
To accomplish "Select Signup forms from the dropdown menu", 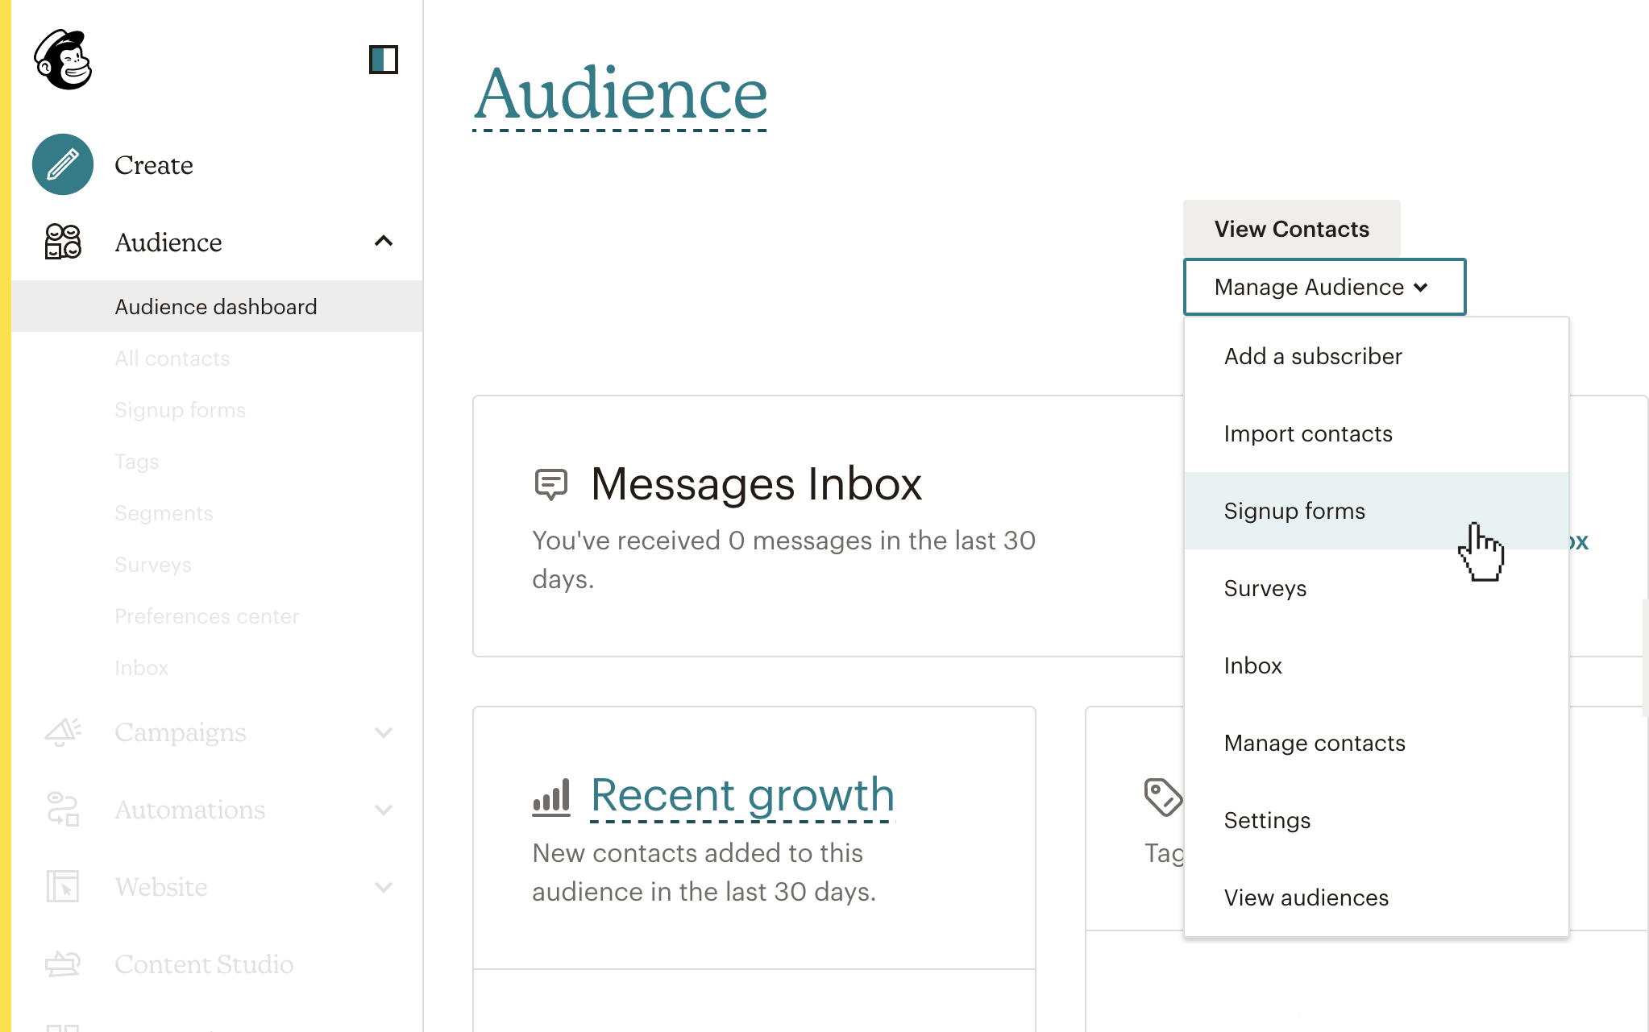I will 1294,511.
